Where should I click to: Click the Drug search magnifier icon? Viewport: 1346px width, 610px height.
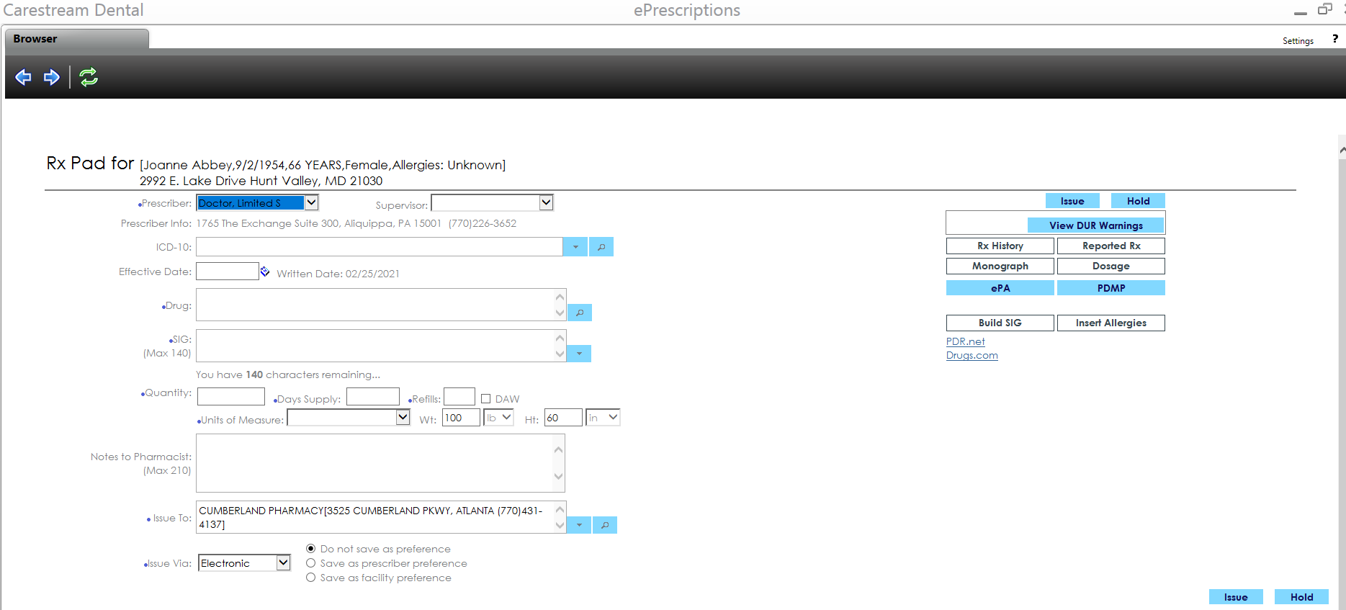pos(580,313)
